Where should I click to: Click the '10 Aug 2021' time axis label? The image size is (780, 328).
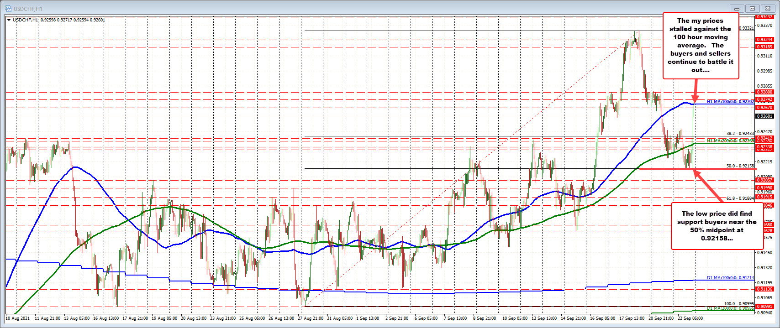(x=18, y=318)
